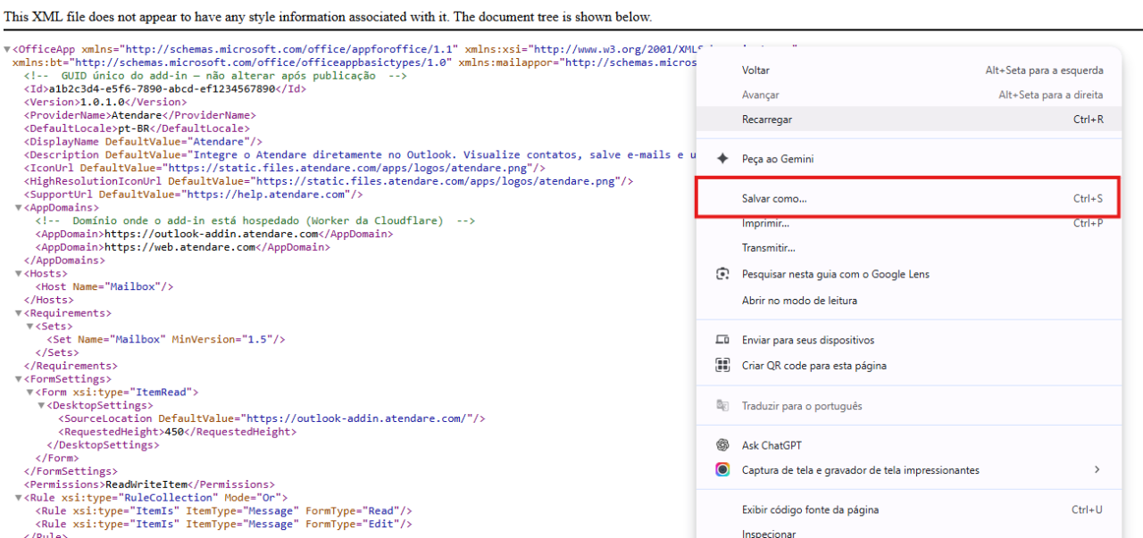Click the QR code icon
The width and height of the screenshot is (1143, 538).
[723, 365]
